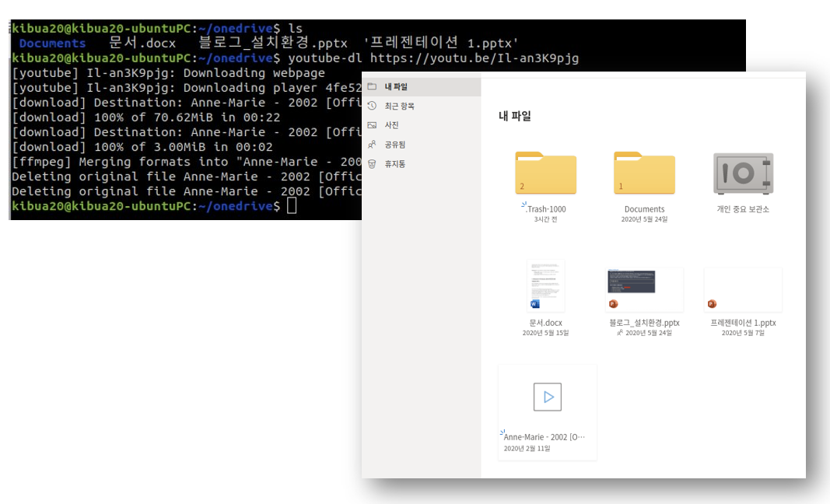Click the 70.62MiB download line in terminal
The width and height of the screenshot is (830, 504).
(146, 117)
